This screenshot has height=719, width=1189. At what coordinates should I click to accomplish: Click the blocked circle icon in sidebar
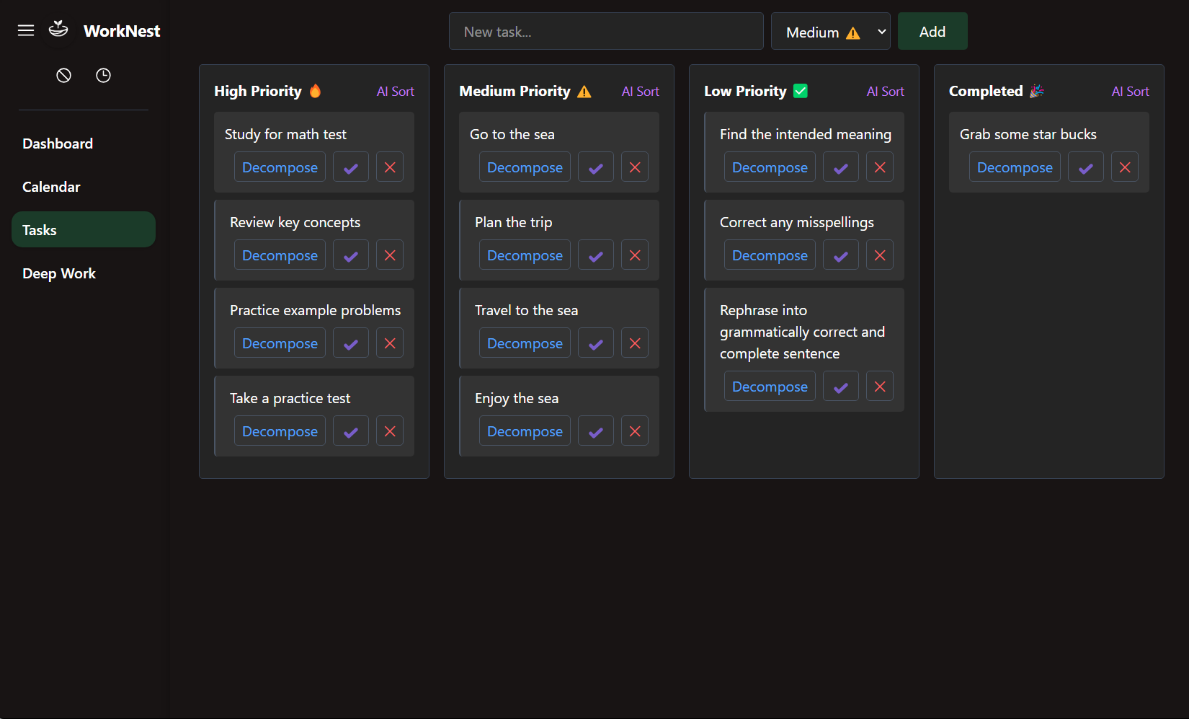pyautogui.click(x=64, y=75)
